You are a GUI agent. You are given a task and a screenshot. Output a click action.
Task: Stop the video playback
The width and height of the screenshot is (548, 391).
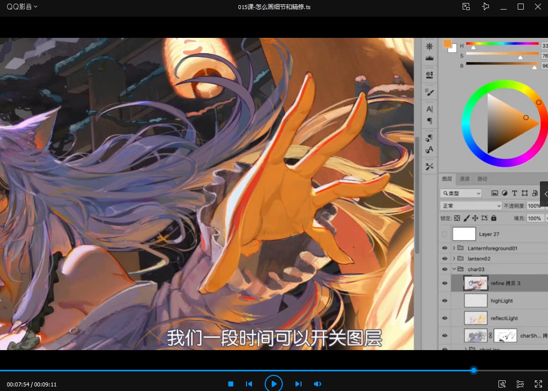tap(231, 384)
